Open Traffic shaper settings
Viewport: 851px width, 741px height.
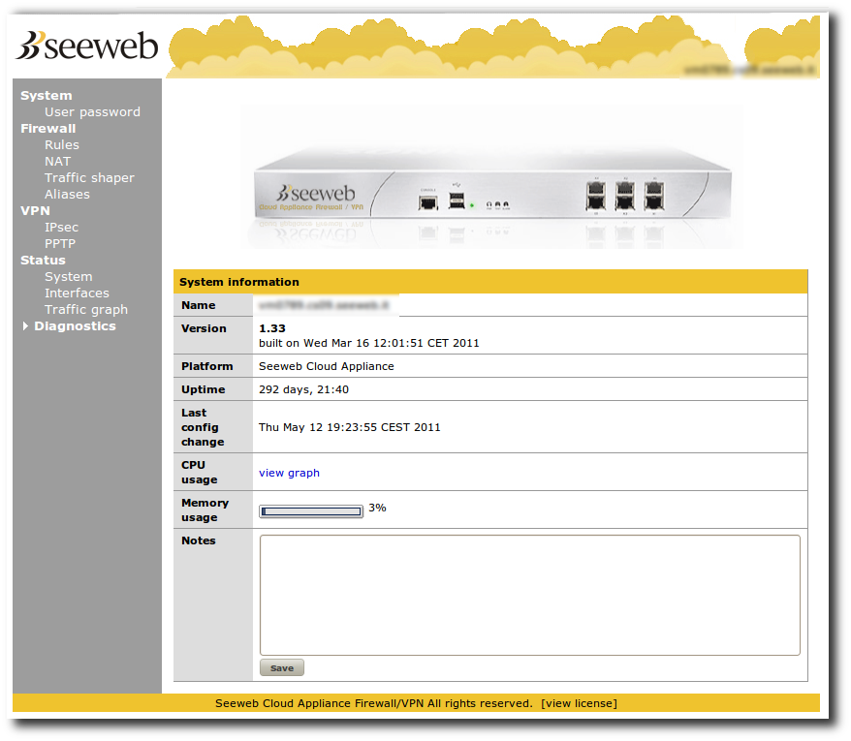(89, 178)
